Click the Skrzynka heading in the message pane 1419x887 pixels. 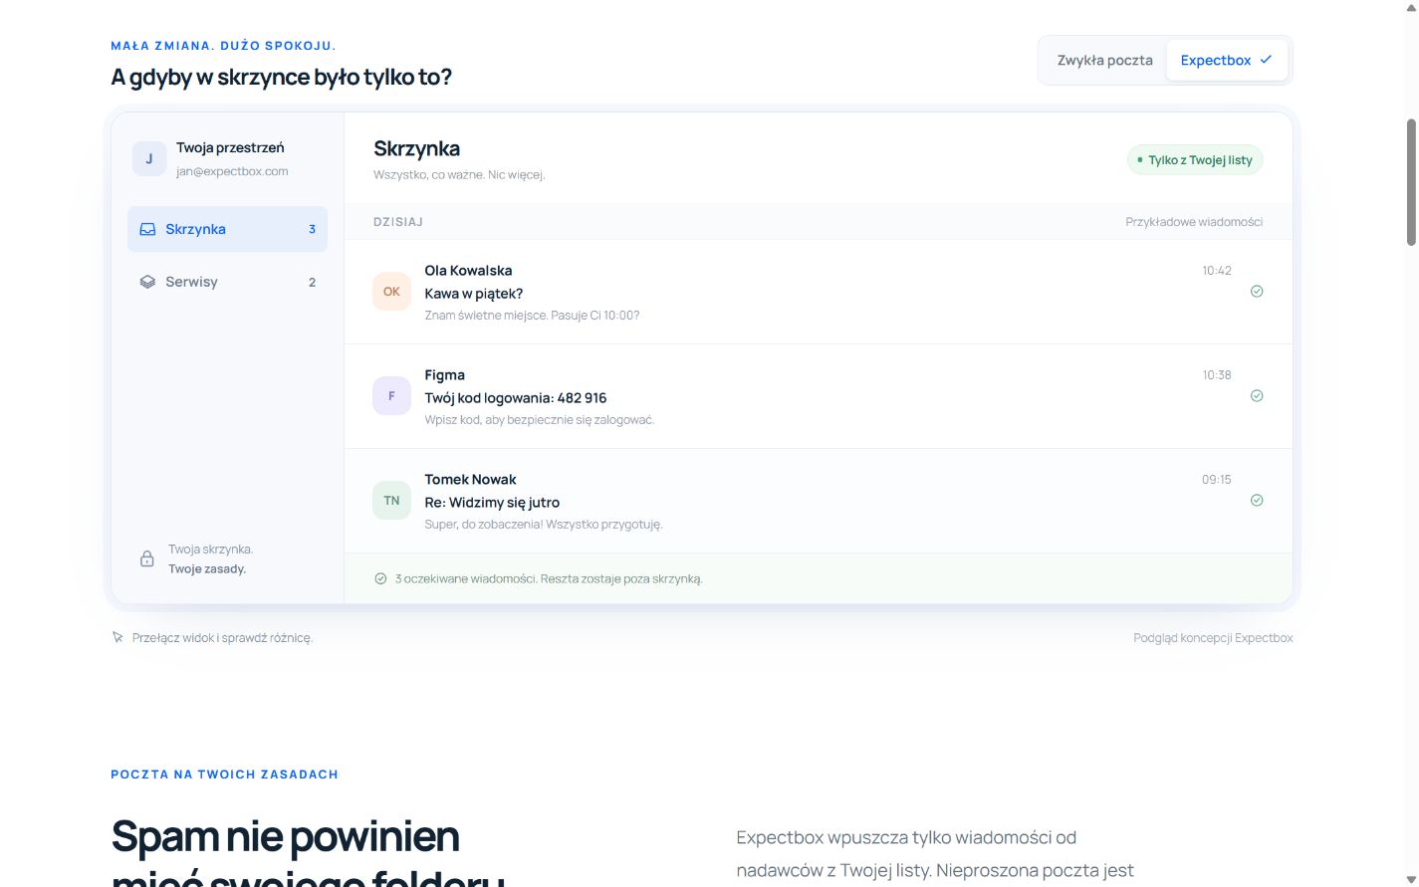pyautogui.click(x=416, y=148)
